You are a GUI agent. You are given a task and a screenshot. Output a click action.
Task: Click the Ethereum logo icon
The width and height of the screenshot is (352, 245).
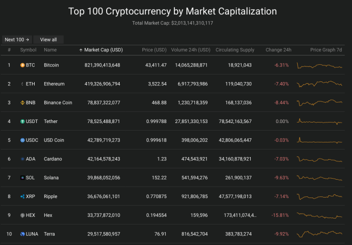click(x=22, y=84)
